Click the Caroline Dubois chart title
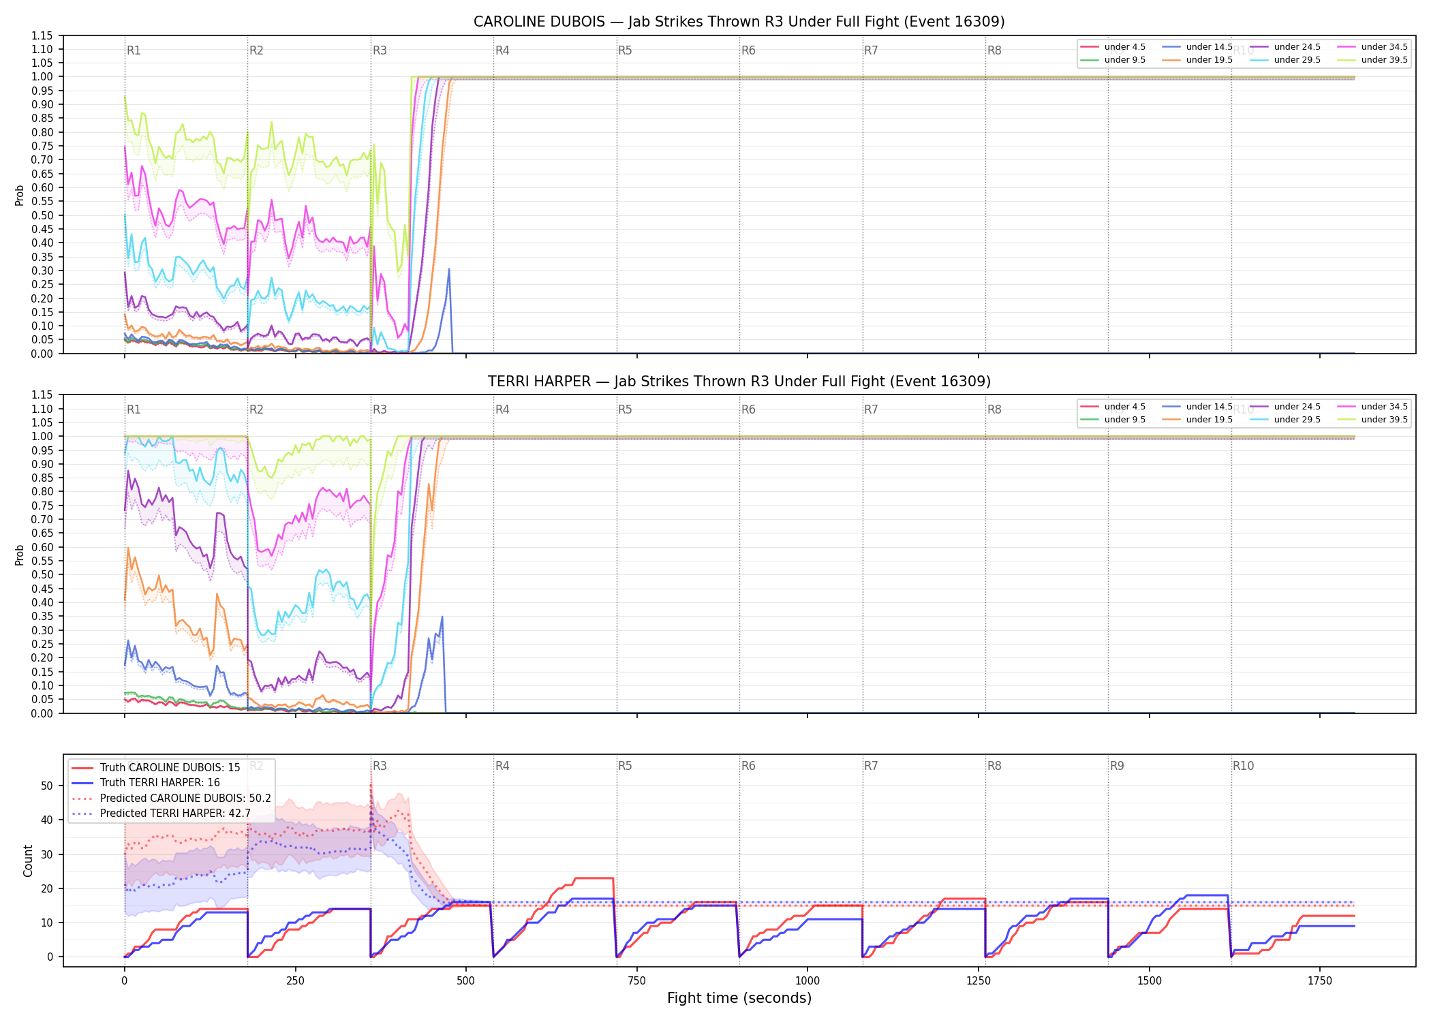 click(739, 22)
